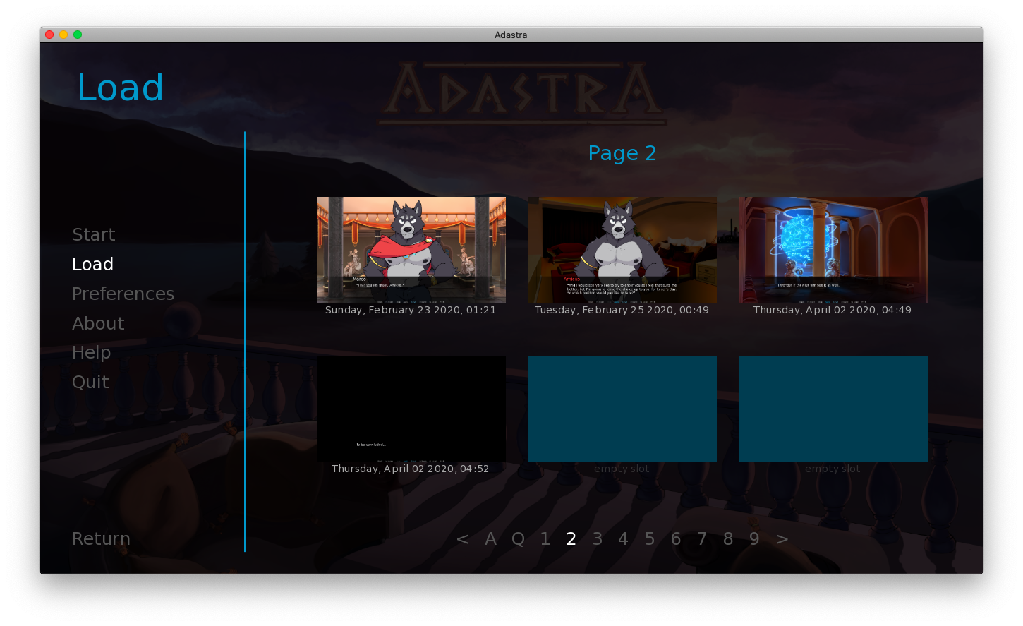1023x626 pixels.
Task: Go to next page with right arrow
Action: click(782, 539)
